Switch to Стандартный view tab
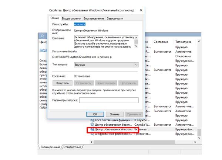Screen dimensions: 222x160 [72, 147]
